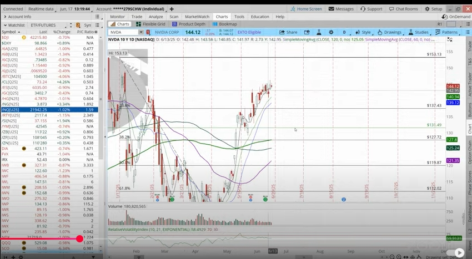
Task: Add a new account tab with the plus
Action: click(172, 9)
